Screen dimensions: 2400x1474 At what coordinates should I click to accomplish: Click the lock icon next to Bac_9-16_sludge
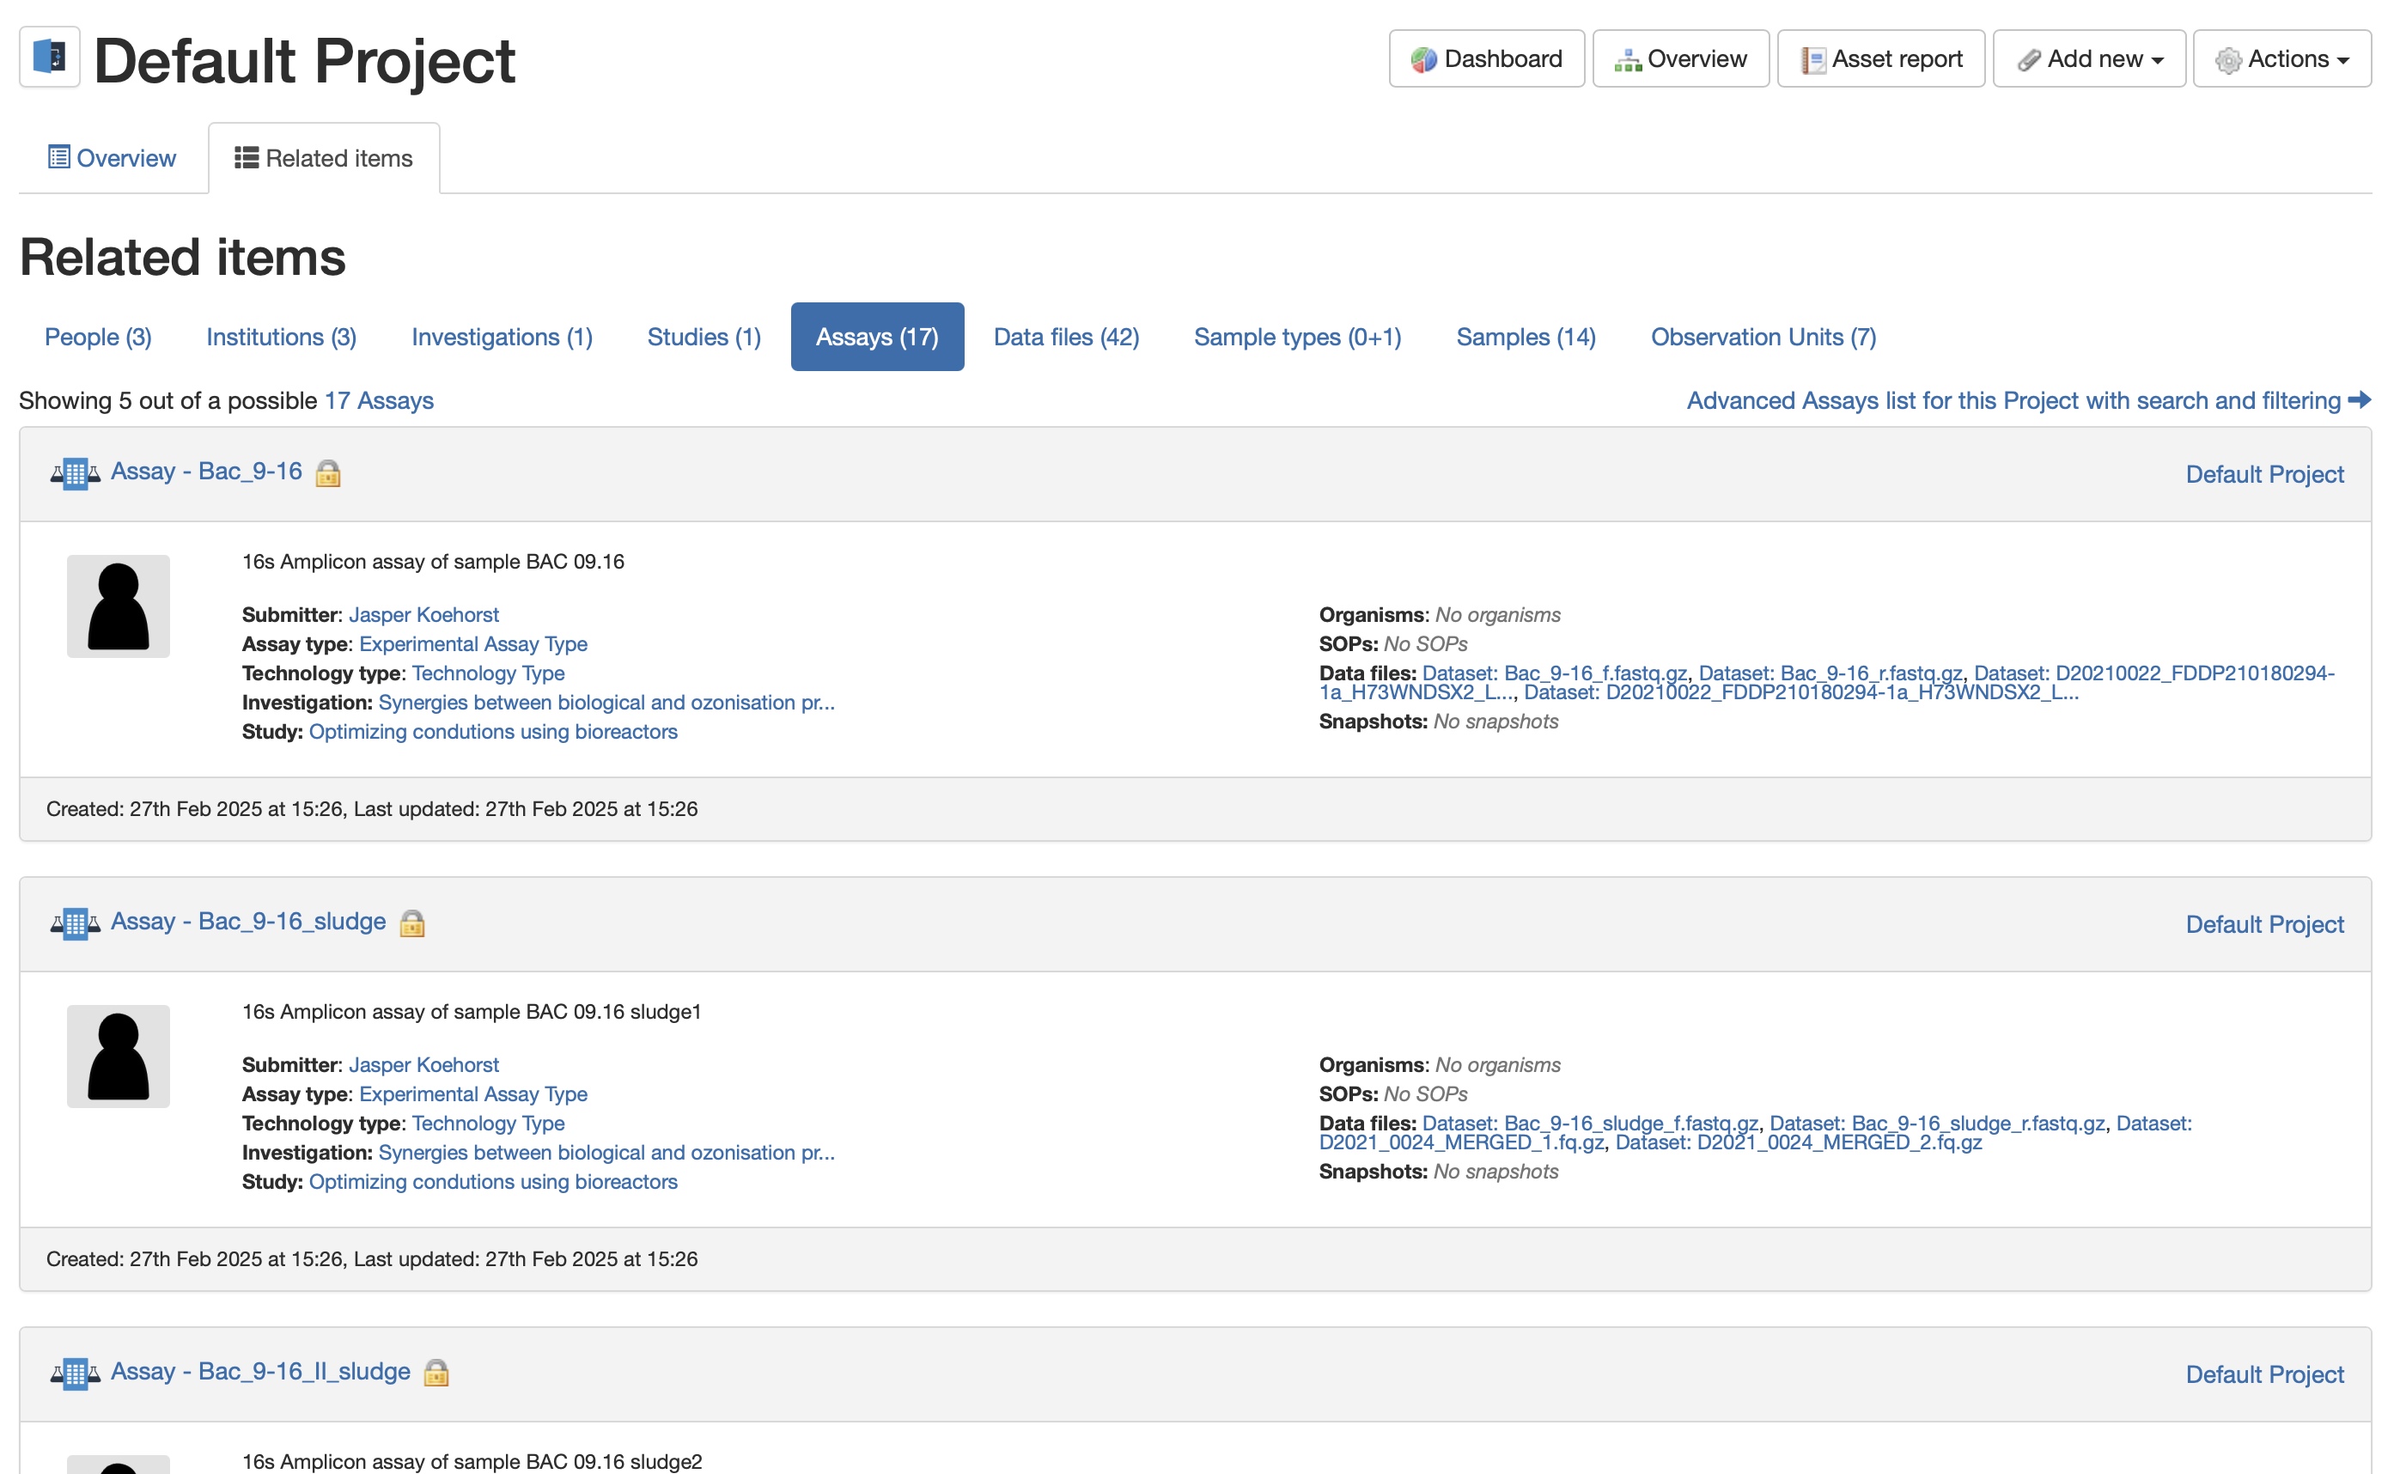pyautogui.click(x=412, y=923)
